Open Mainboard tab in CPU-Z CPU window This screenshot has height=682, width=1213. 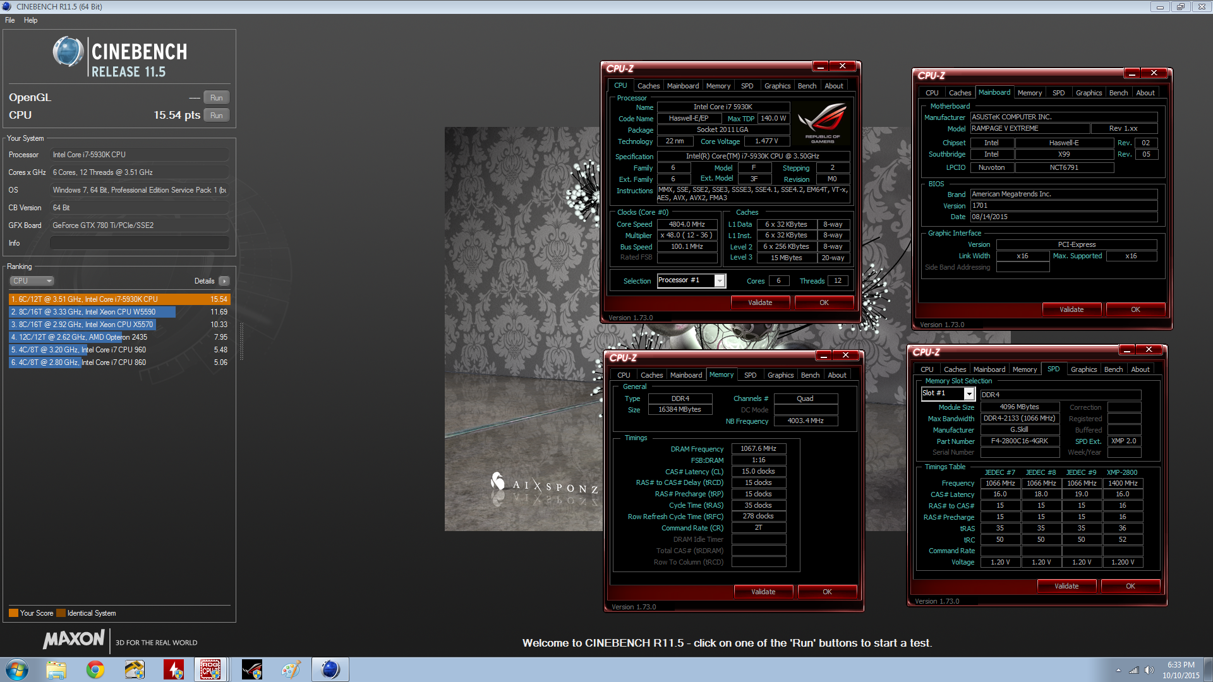click(683, 86)
